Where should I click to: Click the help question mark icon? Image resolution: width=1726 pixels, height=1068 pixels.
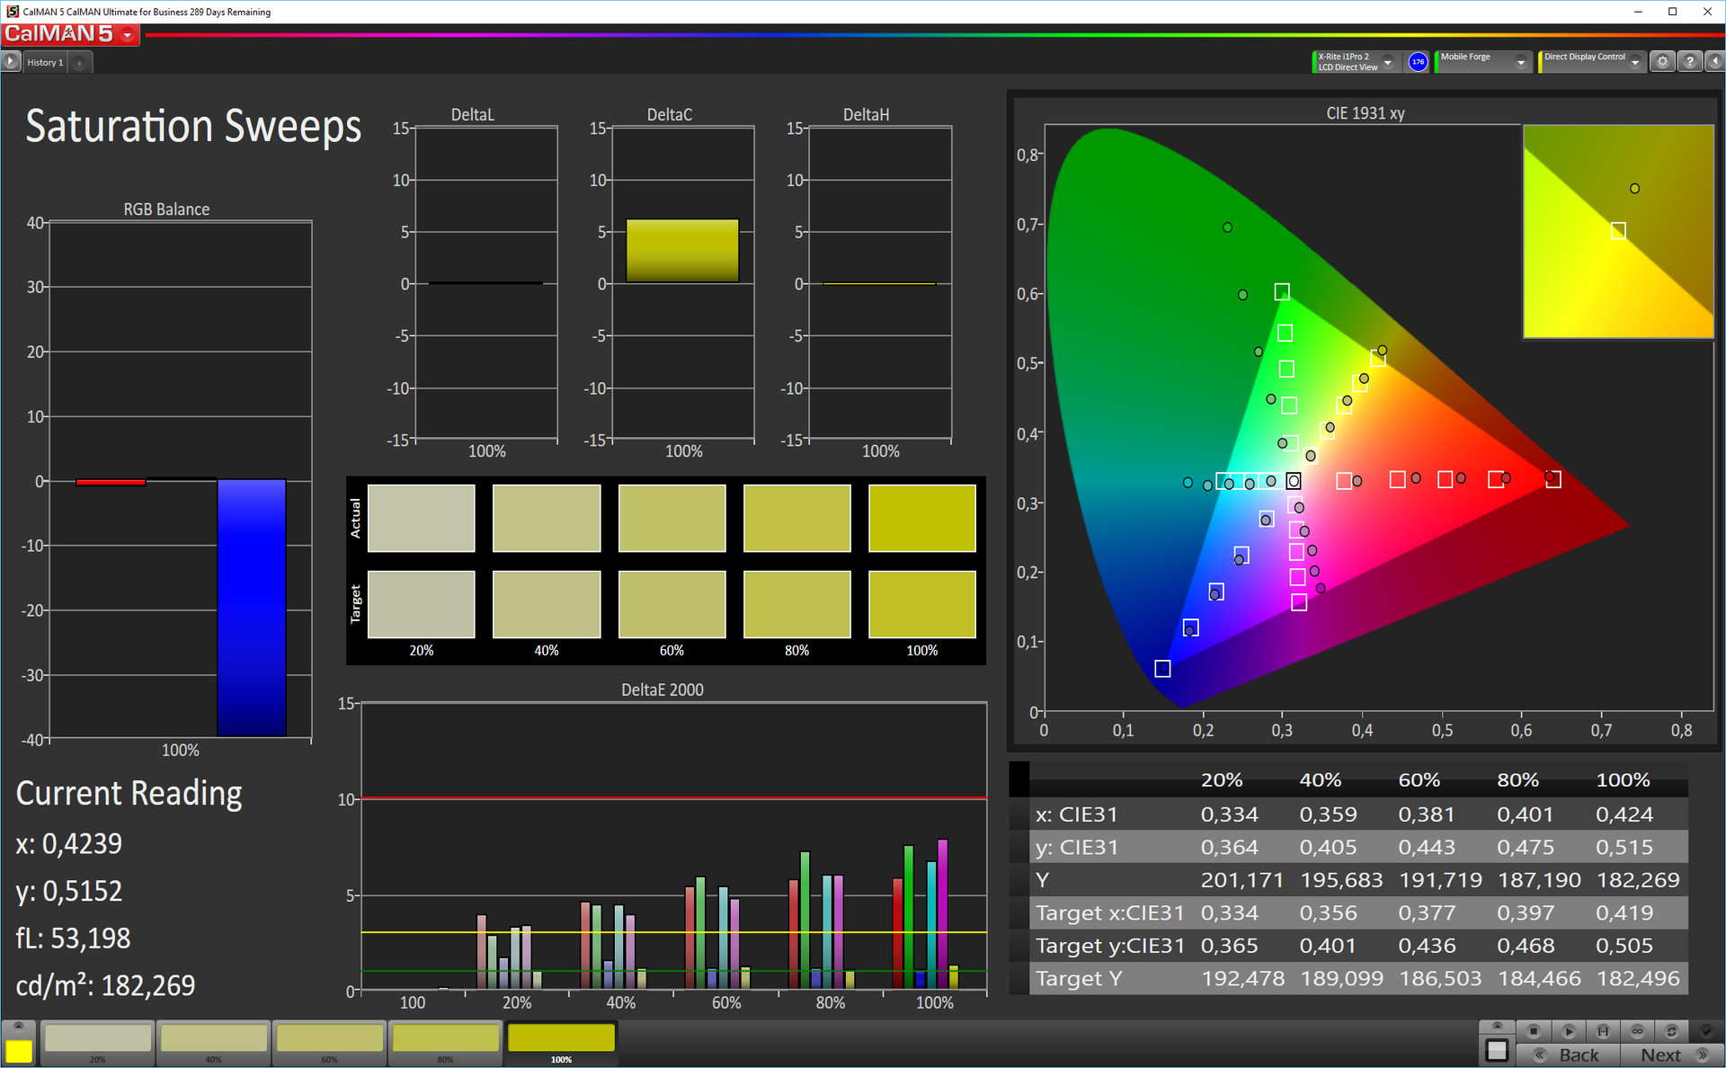pos(1690,62)
